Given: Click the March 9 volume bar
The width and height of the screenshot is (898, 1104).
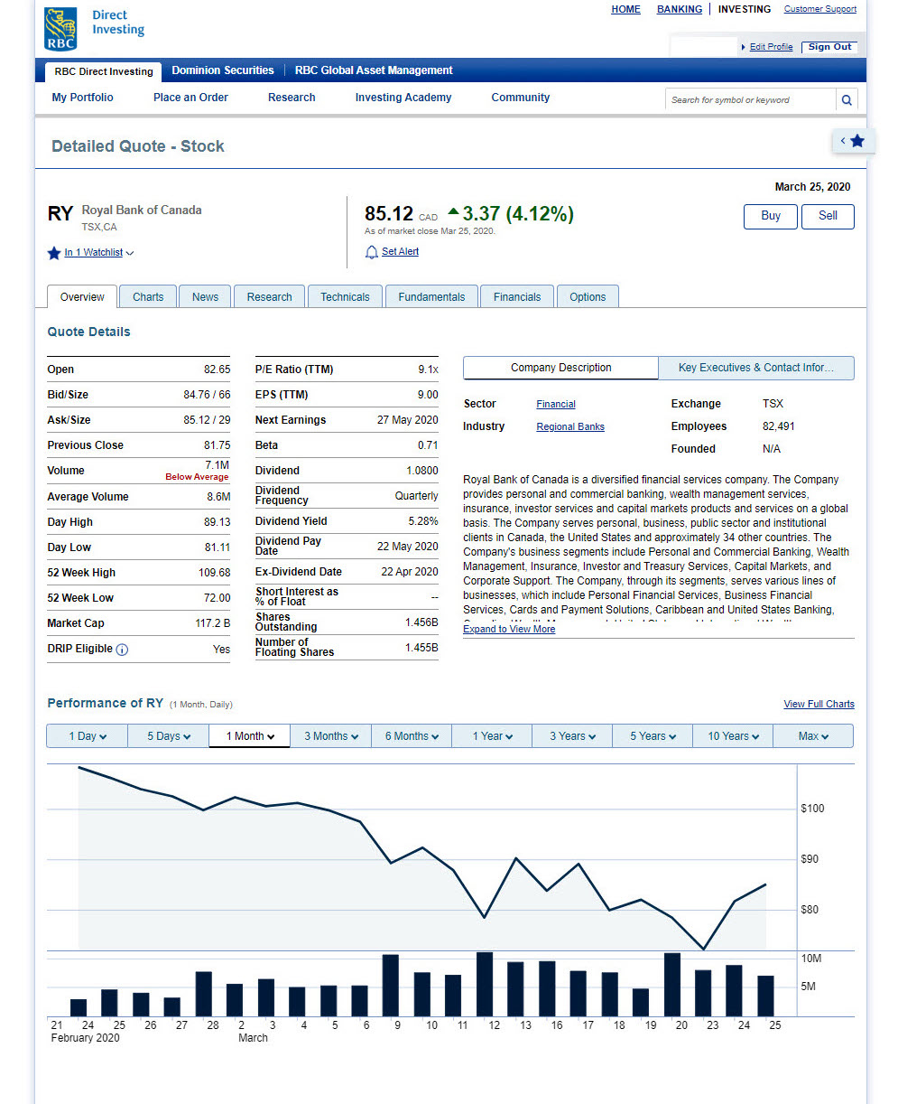Looking at the screenshot, I should [x=391, y=986].
